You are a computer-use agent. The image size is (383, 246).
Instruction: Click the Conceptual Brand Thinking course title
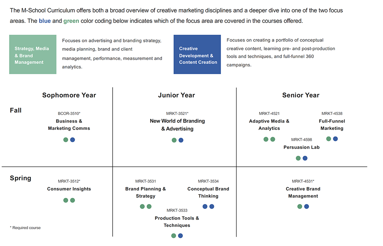(208, 193)
